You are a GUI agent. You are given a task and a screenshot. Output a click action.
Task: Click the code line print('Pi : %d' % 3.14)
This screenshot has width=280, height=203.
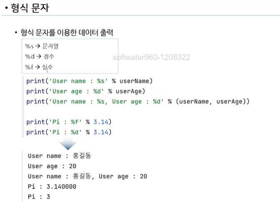point(69,132)
